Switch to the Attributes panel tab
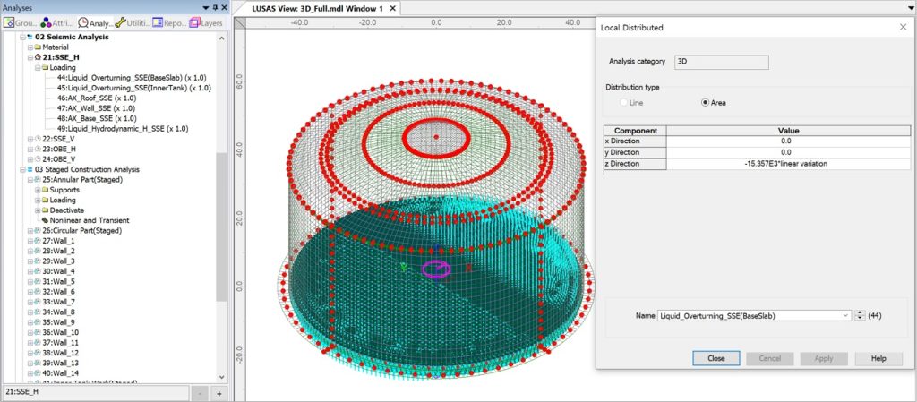Screen dimensions: 917x402 [56, 22]
